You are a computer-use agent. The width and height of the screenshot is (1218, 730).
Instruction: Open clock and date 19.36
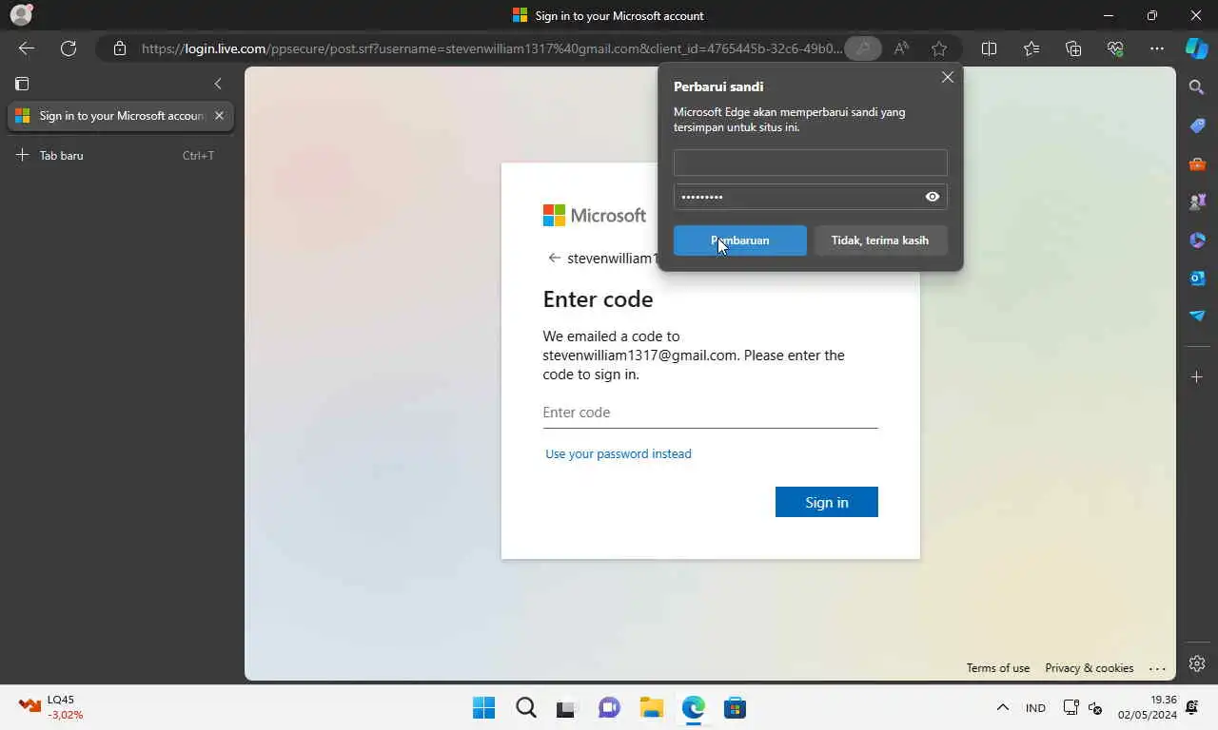tap(1147, 707)
